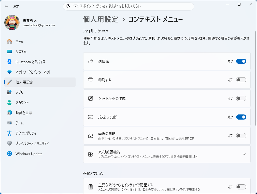Image resolution: width=257 pixels, height=194 pixels.
Task: Disable the パスとしてコピー toggle
Action: click(x=241, y=117)
